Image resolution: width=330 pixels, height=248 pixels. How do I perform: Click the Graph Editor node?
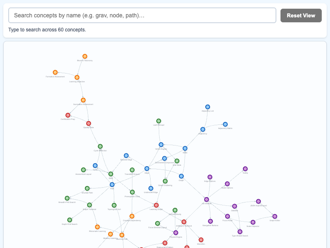coord(275,216)
